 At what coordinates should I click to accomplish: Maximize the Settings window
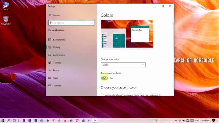point(163,6)
